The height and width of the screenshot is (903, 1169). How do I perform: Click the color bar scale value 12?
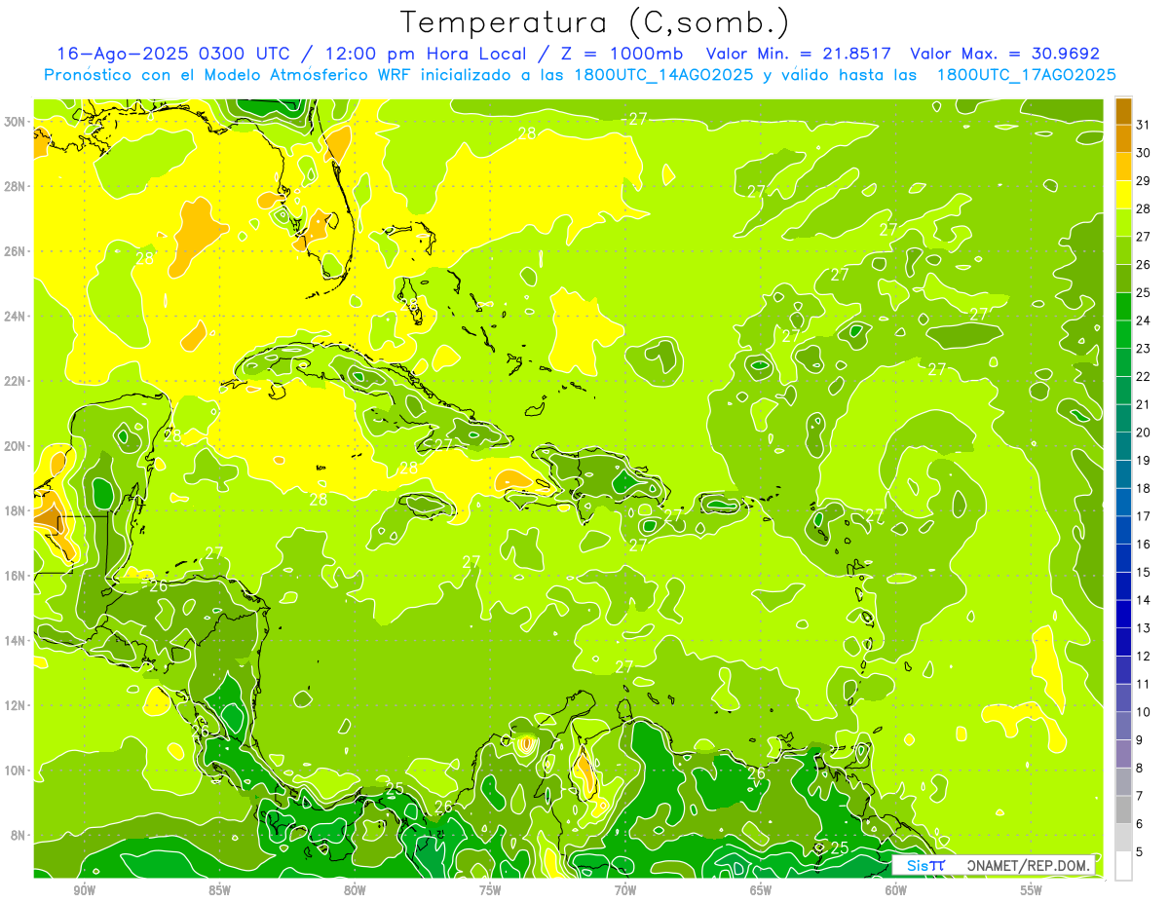(x=1144, y=656)
